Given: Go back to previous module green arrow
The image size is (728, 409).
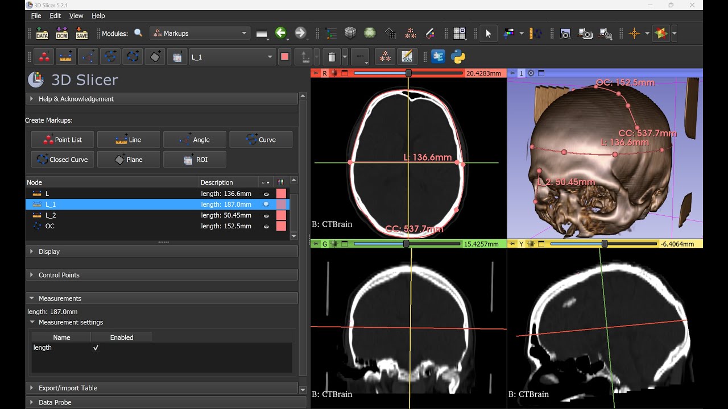Looking at the screenshot, I should 280,34.
